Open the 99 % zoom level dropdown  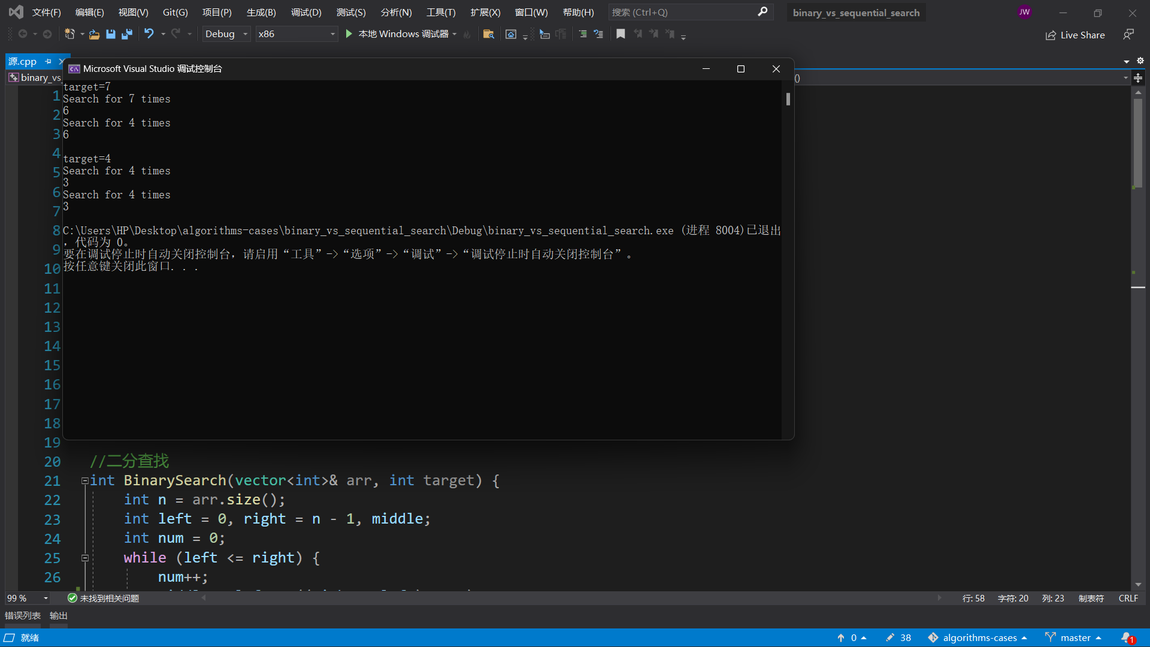point(28,598)
